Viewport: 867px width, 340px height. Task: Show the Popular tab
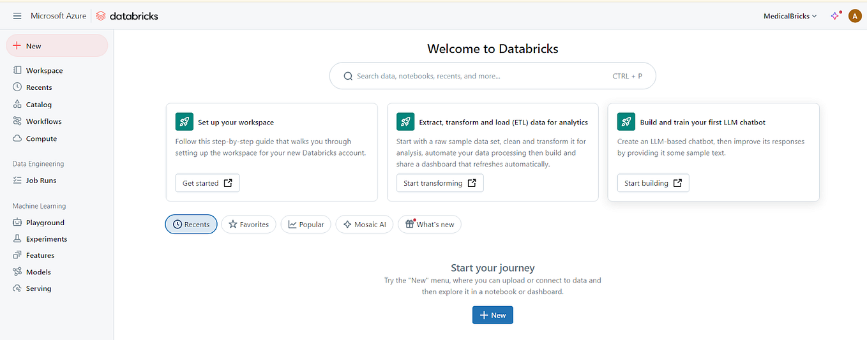(306, 225)
